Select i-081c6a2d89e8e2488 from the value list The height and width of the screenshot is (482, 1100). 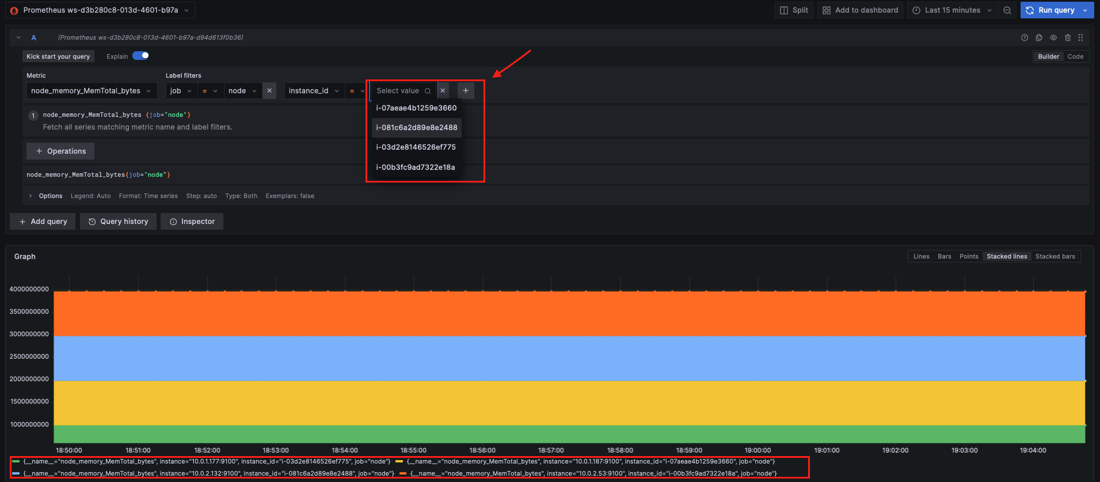click(417, 128)
